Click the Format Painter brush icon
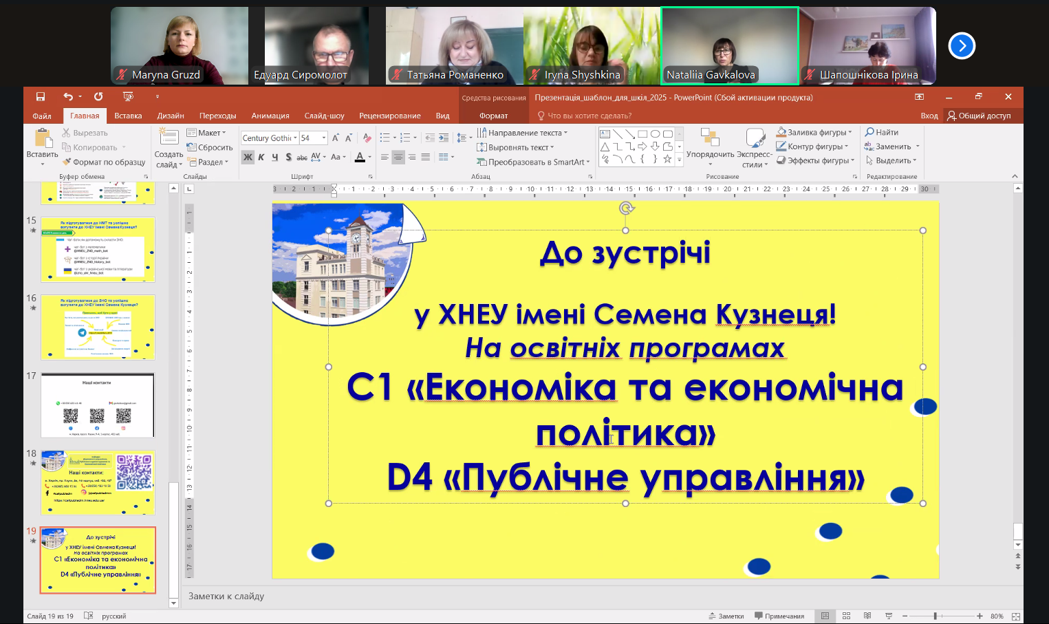Screen dimensions: 1049x624 coord(67,162)
